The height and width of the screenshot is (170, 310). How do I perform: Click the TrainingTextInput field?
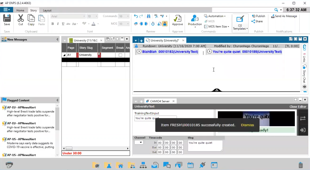[155, 118]
